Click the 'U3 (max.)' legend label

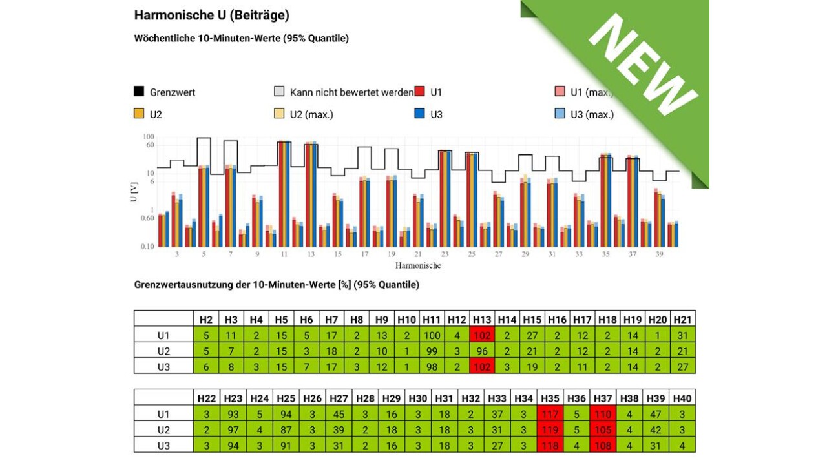(x=592, y=114)
